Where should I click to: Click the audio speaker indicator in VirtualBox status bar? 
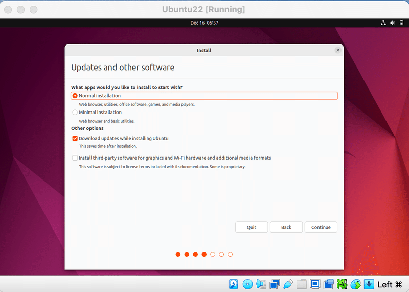coord(261,284)
